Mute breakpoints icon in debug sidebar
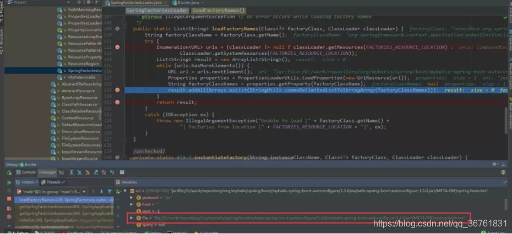512x234 pixels. [9, 216]
